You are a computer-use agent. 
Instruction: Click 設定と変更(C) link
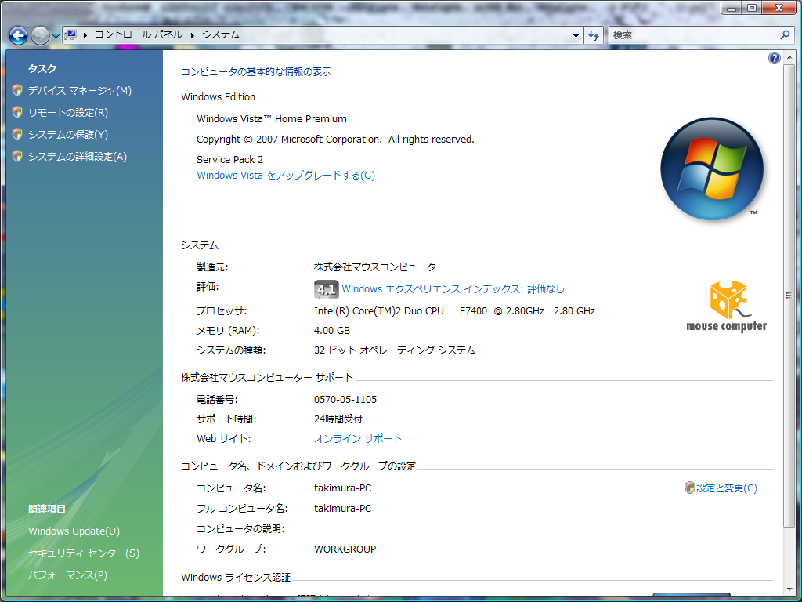pyautogui.click(x=726, y=488)
